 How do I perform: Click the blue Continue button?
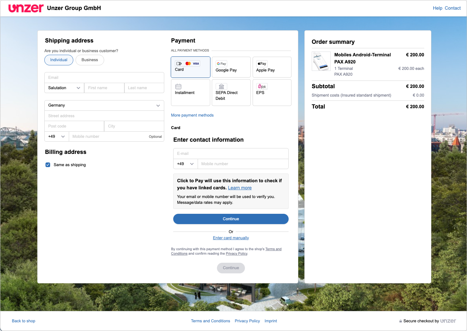231,219
